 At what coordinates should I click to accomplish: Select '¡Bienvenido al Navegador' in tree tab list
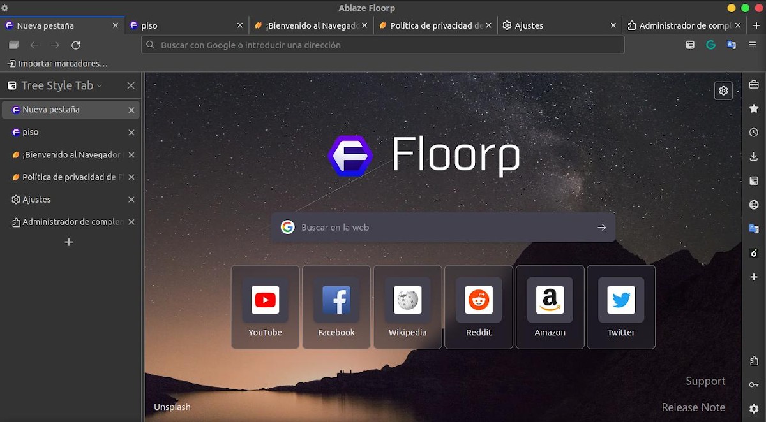pyautogui.click(x=70, y=155)
